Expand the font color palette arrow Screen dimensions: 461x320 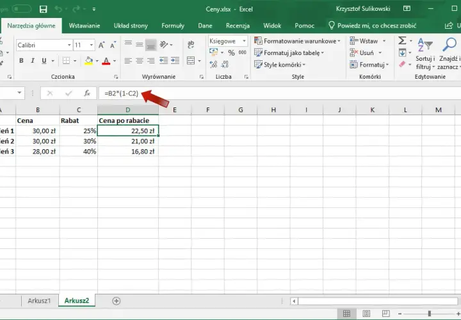[x=115, y=61]
